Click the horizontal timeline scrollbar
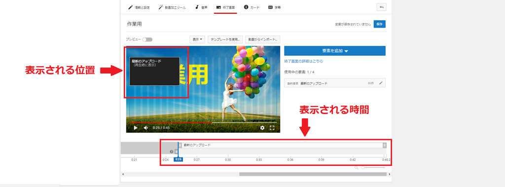The image size is (505, 187). (313, 174)
